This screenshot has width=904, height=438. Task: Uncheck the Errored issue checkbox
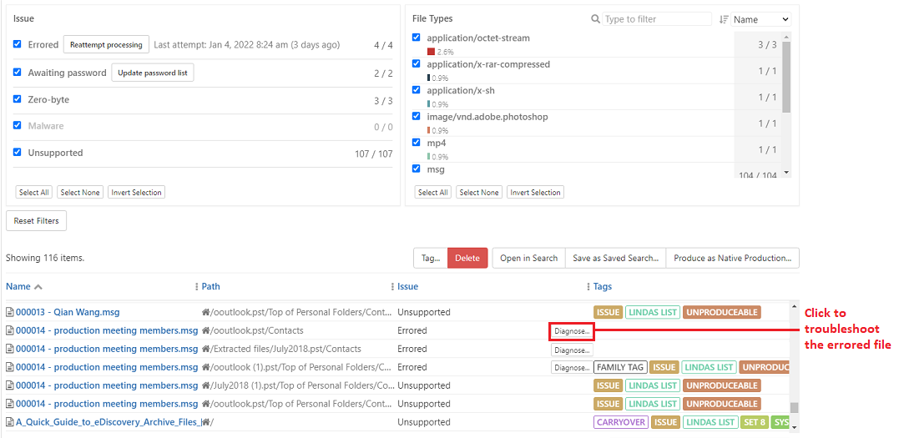point(18,43)
